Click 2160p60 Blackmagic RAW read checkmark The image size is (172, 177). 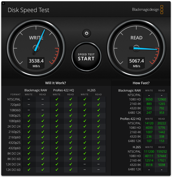click(x=43, y=137)
